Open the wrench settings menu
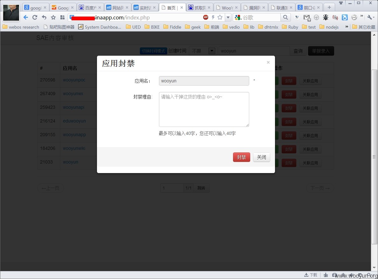Image resolution: width=378 pixels, height=279 pixels. [x=370, y=17]
